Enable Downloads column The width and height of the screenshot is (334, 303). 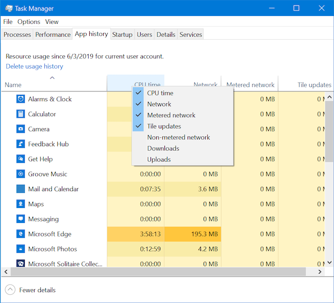click(x=183, y=148)
